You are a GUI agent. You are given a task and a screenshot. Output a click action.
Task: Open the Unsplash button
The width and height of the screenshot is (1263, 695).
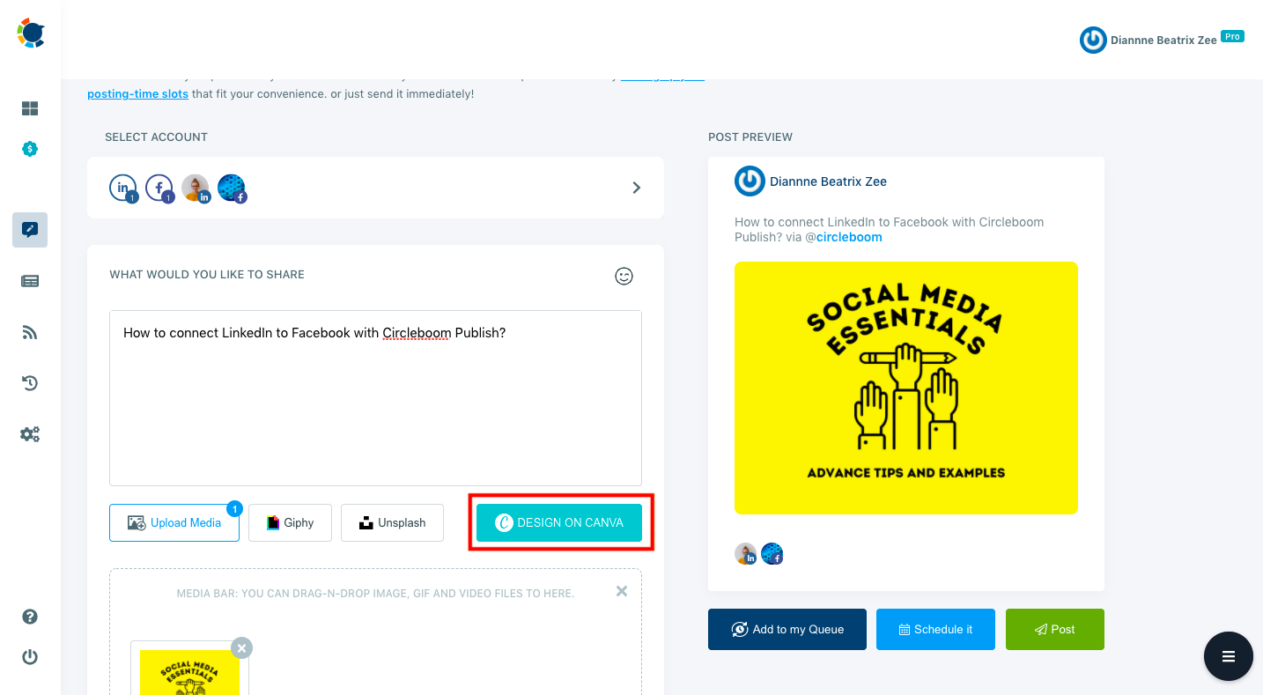tap(392, 522)
